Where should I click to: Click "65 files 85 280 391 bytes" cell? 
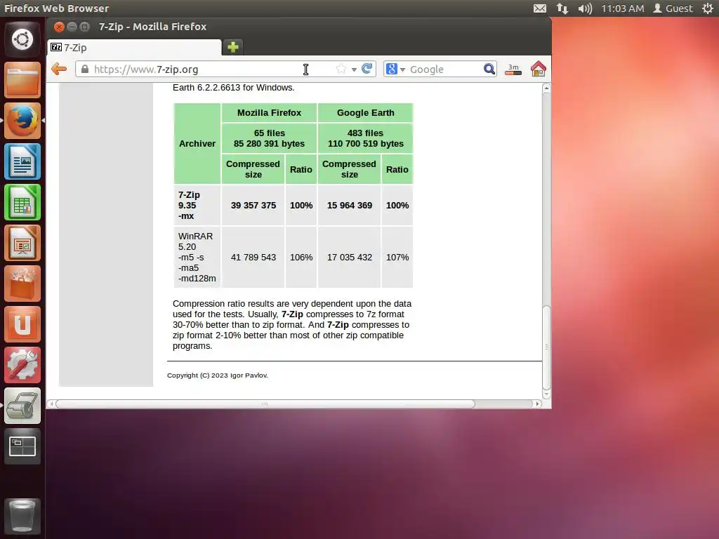click(x=269, y=138)
